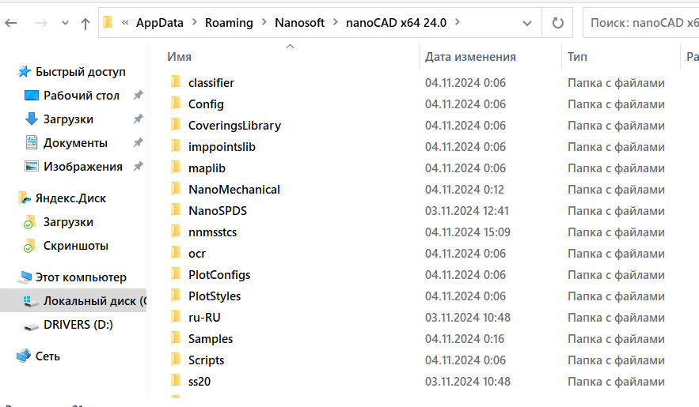This screenshot has width=699, height=407.
Task: Show hidden breadcrumb path via double chevron
Action: pos(125,23)
